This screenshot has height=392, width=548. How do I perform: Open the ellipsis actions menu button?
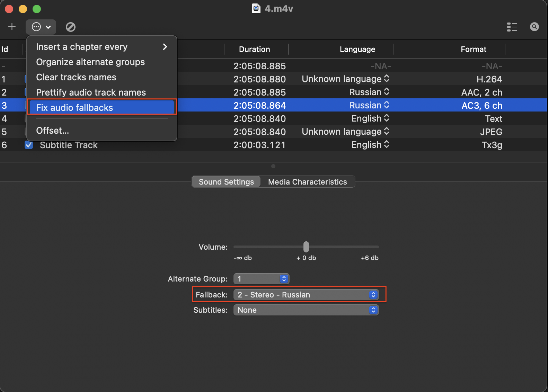click(x=41, y=27)
